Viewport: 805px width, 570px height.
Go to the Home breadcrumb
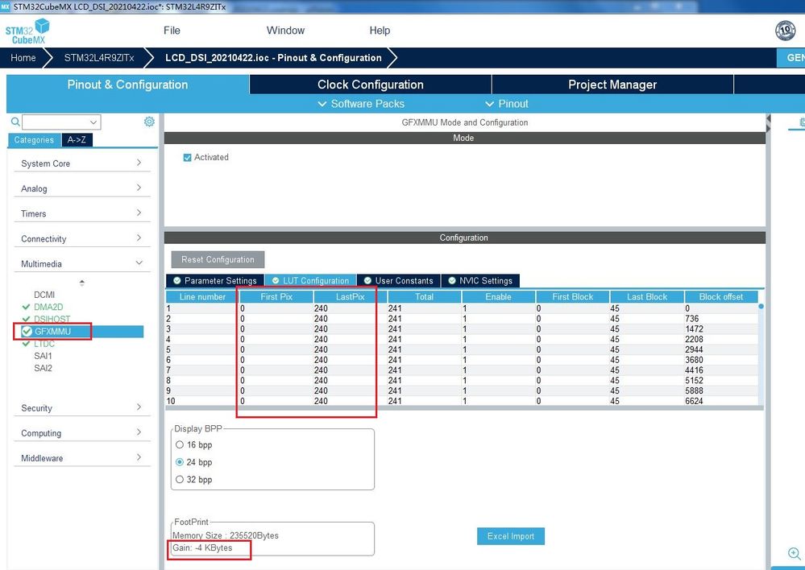(x=23, y=58)
